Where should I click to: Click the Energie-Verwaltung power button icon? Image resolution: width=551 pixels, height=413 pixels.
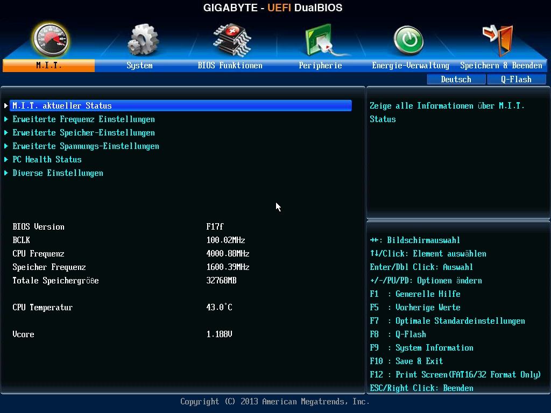click(x=408, y=40)
